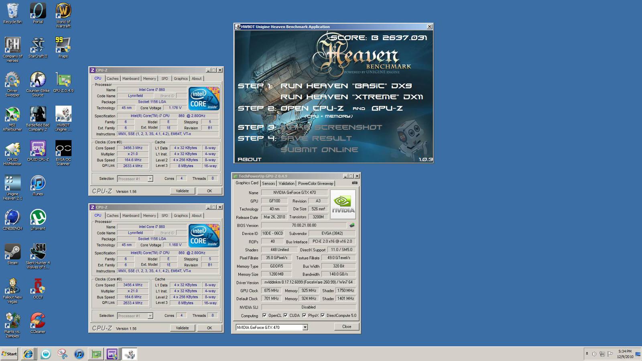Open Unigine Heaven 2.1 desktop icon

12,187
